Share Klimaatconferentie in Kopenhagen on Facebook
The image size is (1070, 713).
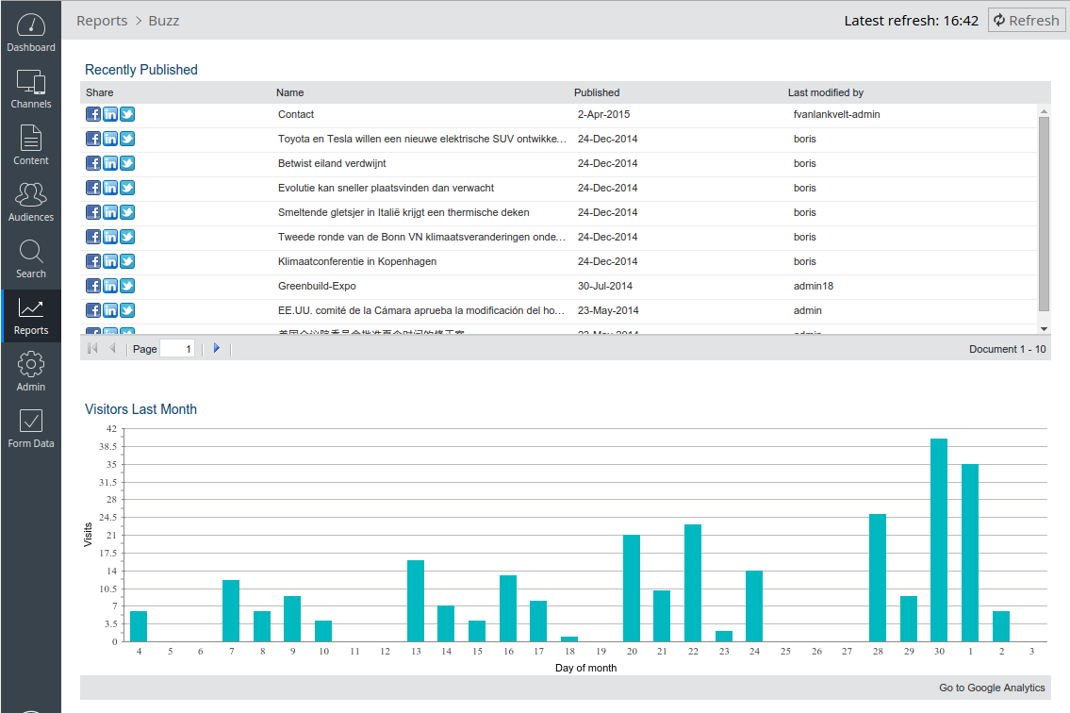(x=92, y=261)
